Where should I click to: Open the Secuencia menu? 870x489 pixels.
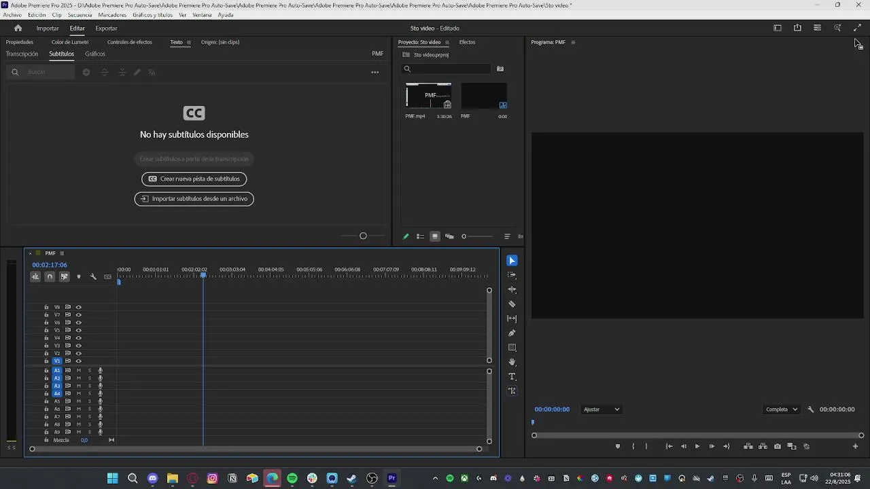point(80,15)
